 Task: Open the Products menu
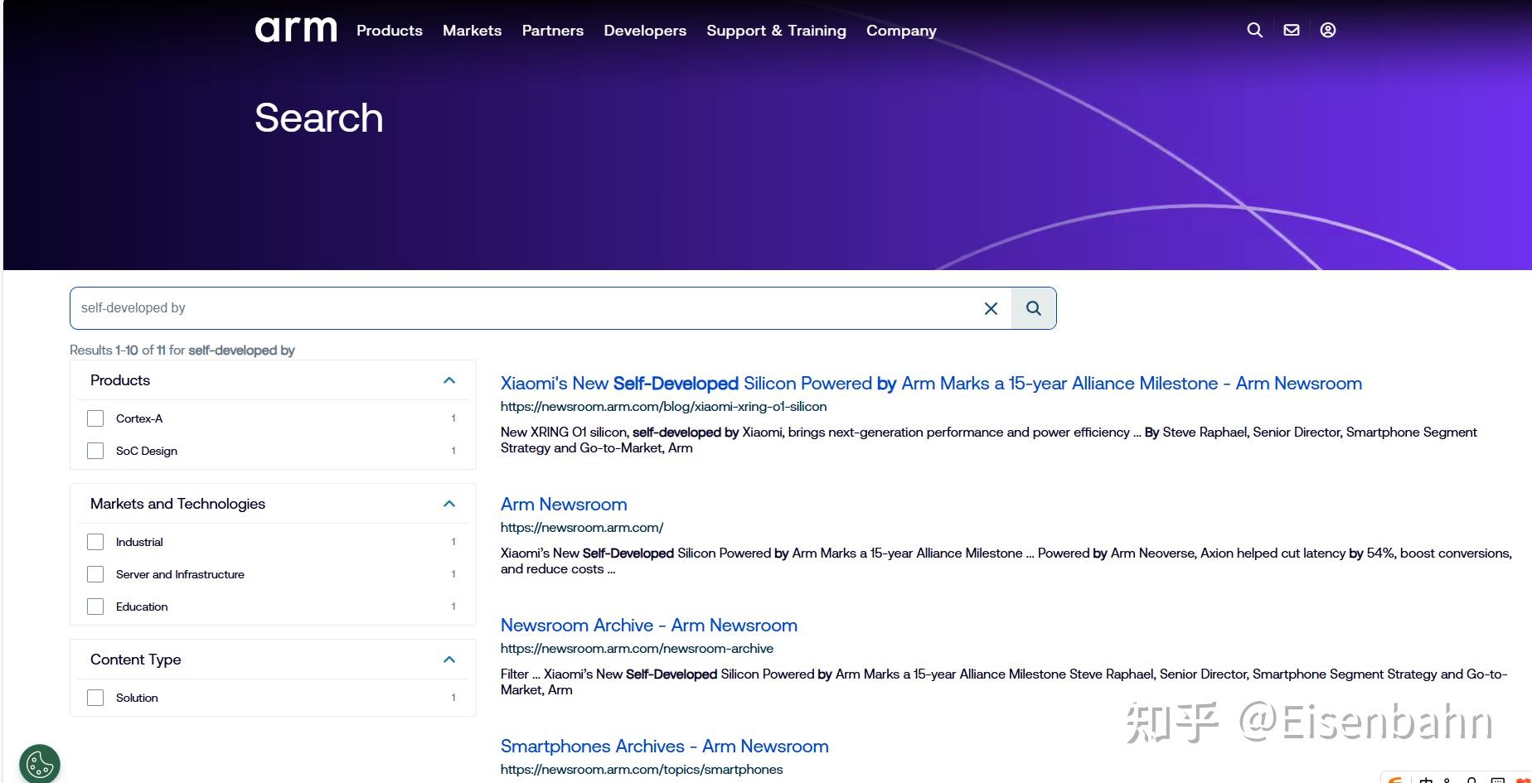pos(390,31)
